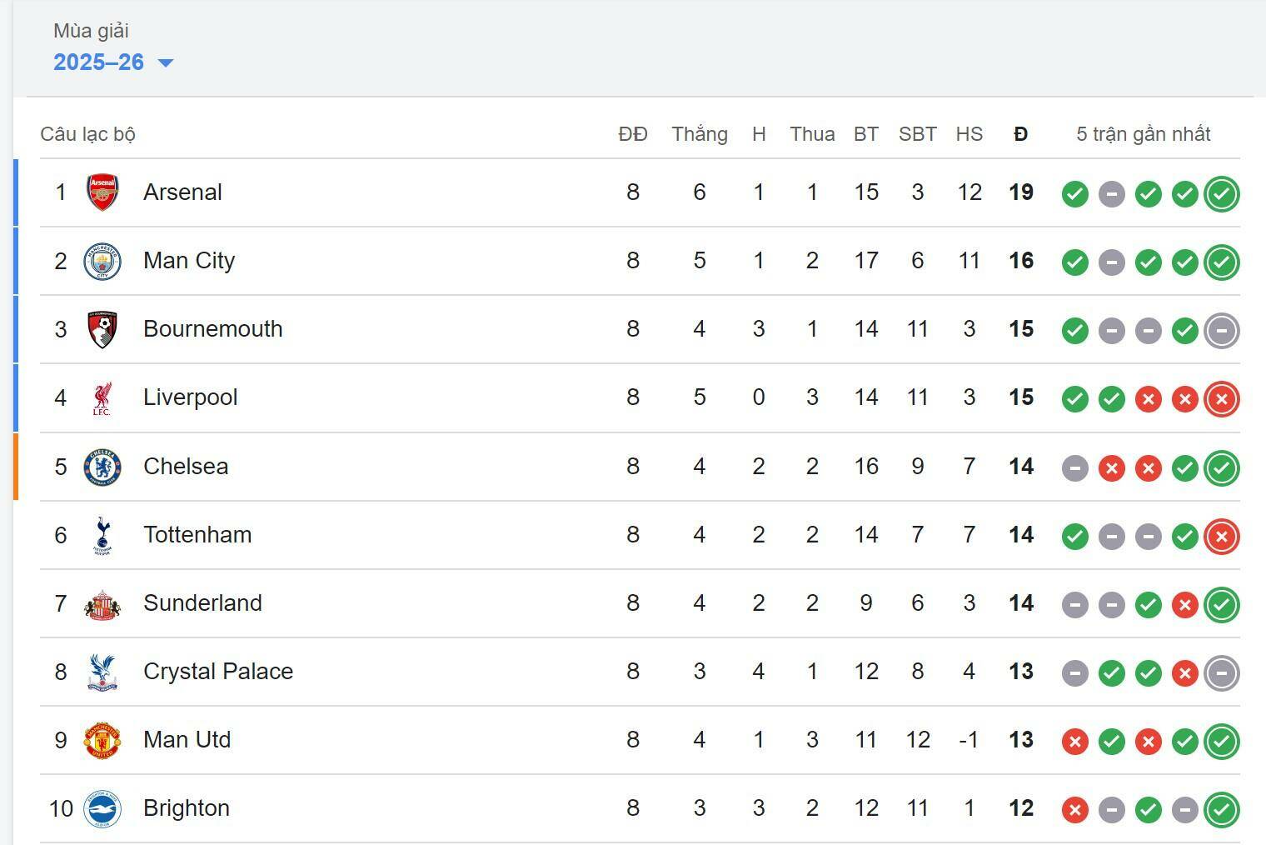The image size is (1266, 845).
Task: Click Bournemouth's latest draw result icon
Action: [x=1221, y=331]
